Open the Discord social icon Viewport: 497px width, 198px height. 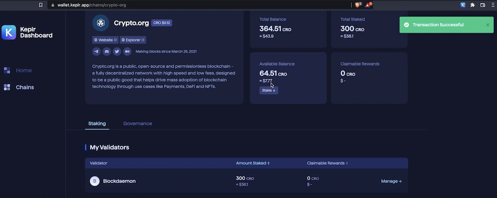coord(107,51)
